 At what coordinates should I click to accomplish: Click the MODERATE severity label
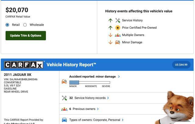click(91, 86)
